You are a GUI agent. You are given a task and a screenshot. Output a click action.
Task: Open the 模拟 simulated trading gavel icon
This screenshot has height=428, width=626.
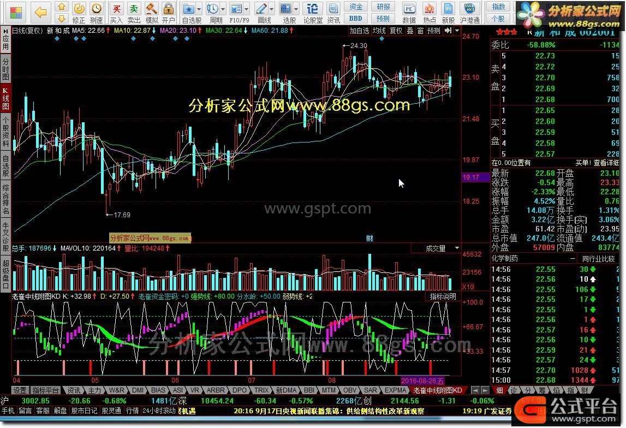coord(151,13)
